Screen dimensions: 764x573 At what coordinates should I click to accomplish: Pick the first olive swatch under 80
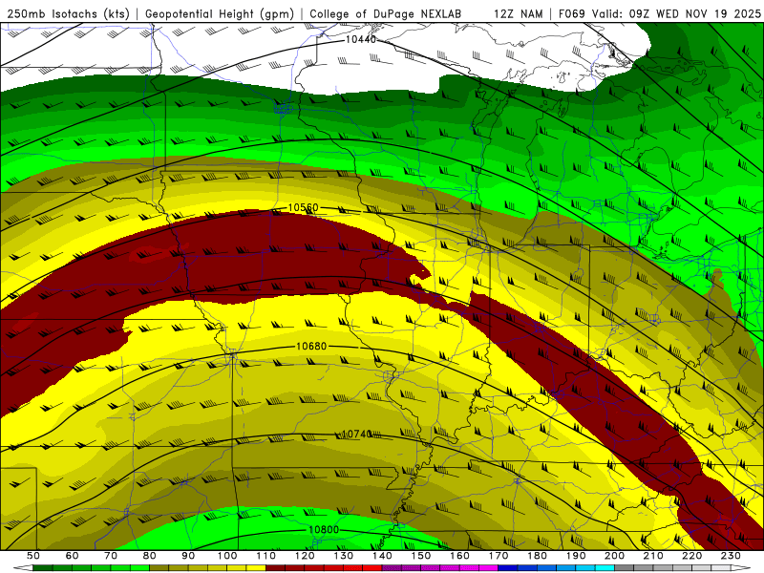[x=159, y=568]
